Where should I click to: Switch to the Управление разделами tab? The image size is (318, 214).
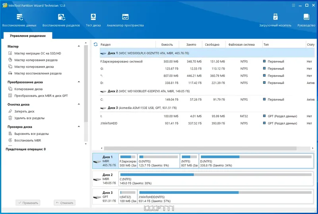pos(28,36)
